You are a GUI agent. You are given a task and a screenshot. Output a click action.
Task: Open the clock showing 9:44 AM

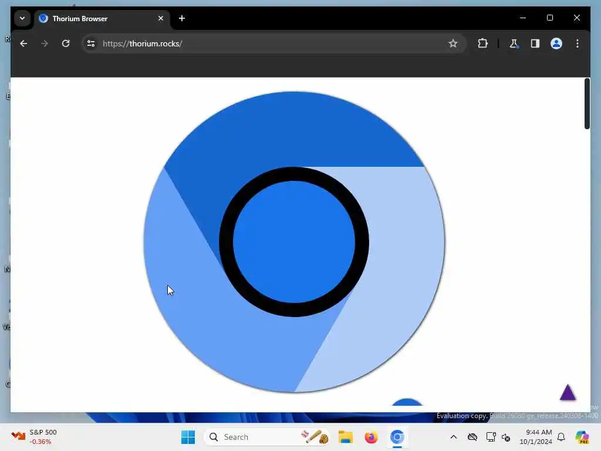click(x=535, y=437)
